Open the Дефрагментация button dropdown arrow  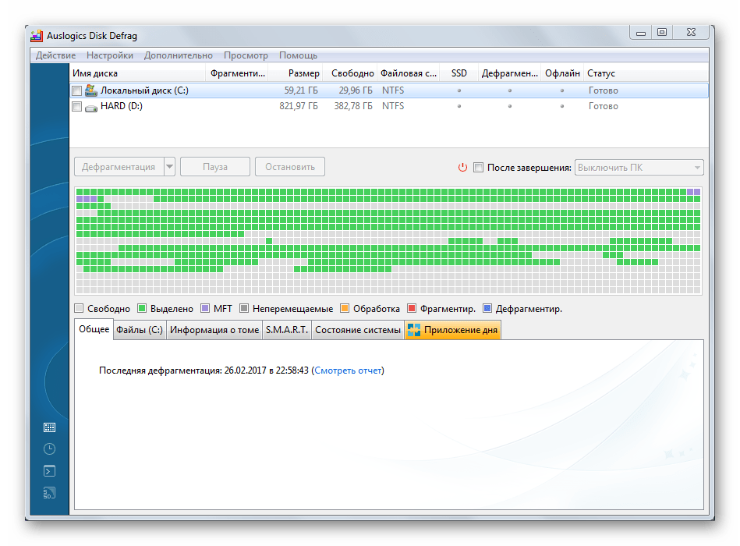point(169,167)
